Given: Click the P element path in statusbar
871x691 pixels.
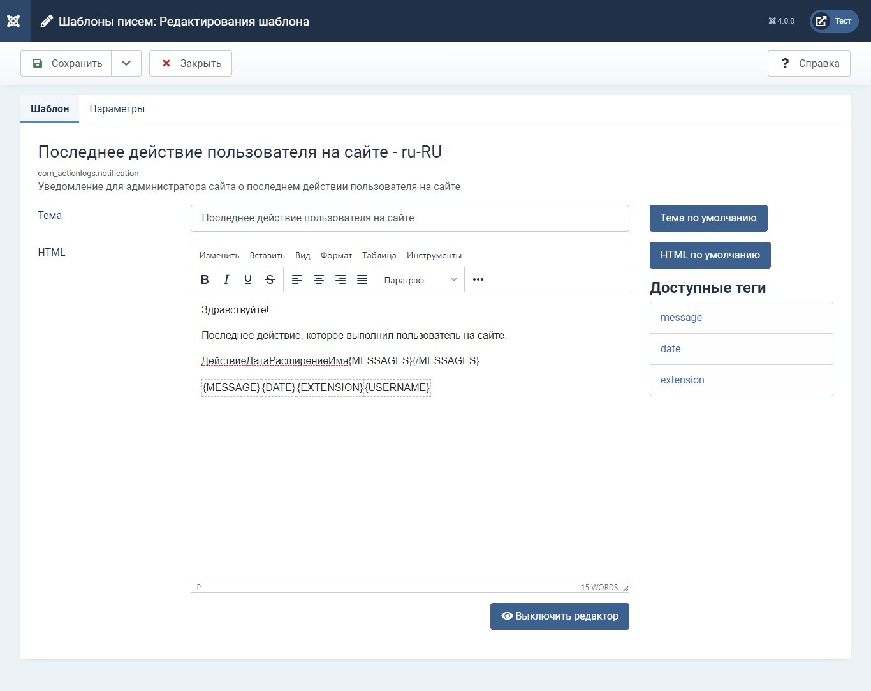Looking at the screenshot, I should point(199,588).
